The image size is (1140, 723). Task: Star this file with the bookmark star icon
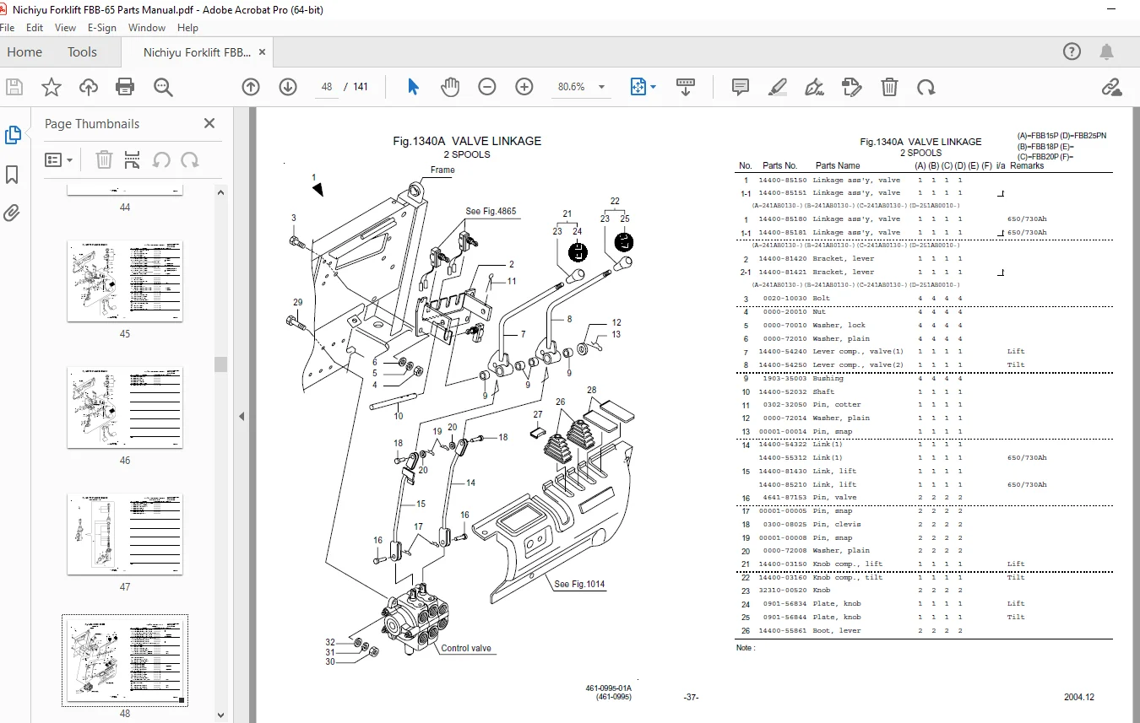click(52, 87)
